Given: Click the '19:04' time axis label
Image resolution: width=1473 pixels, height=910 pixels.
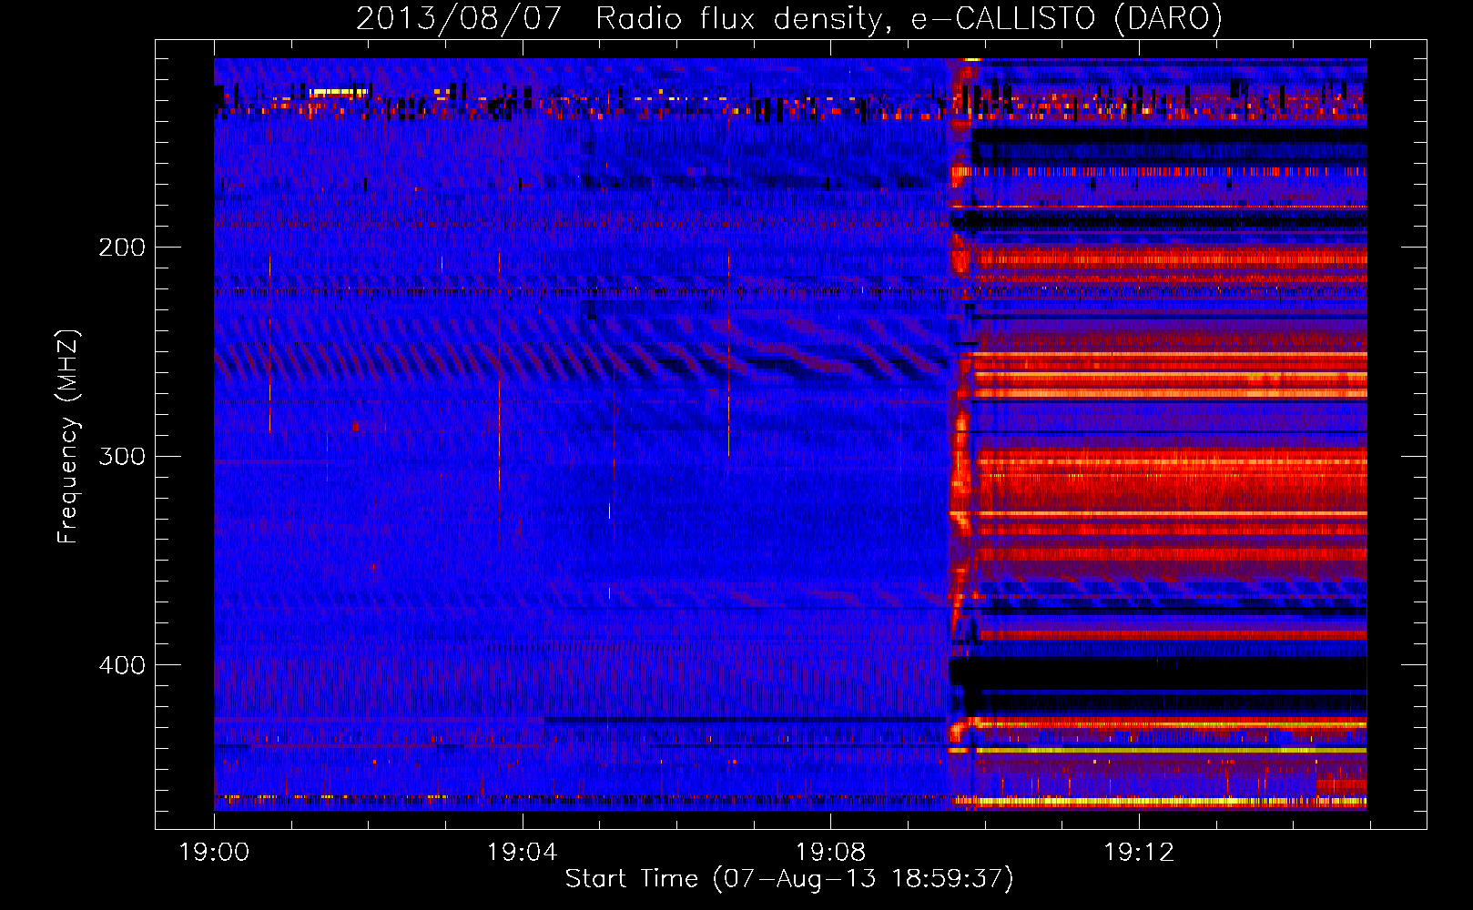Looking at the screenshot, I should [522, 853].
